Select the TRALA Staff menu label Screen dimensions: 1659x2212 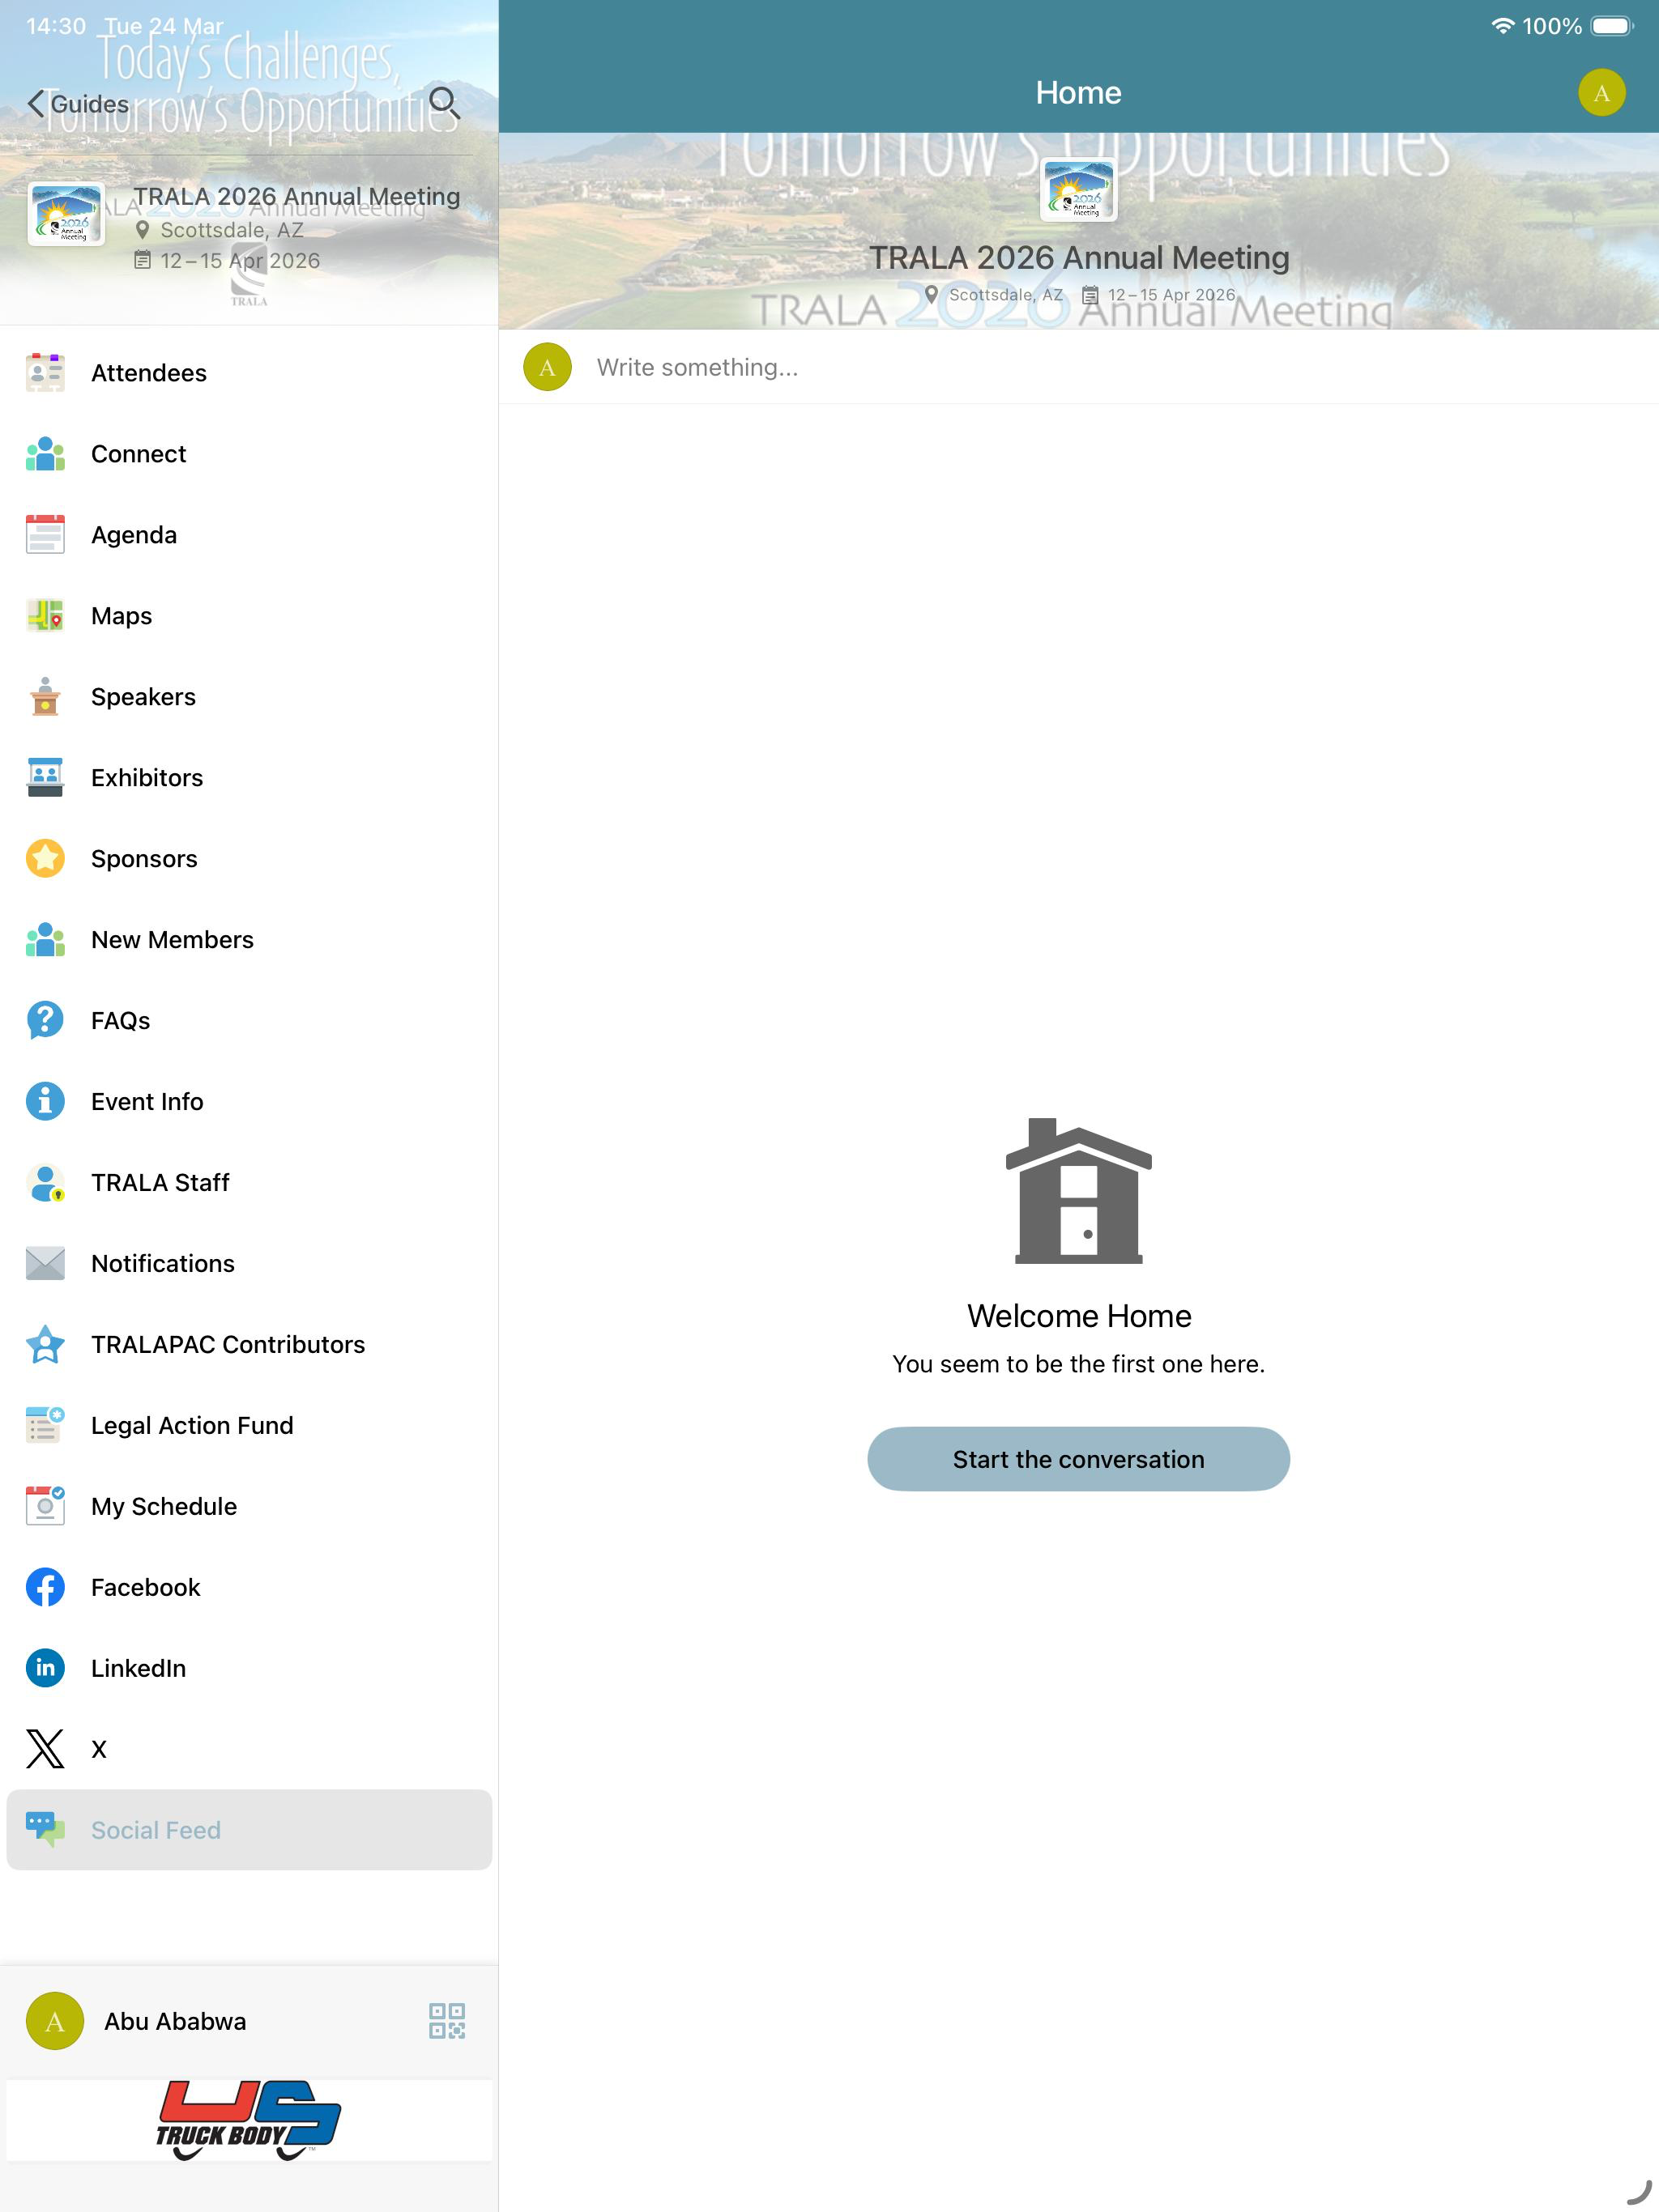(160, 1183)
